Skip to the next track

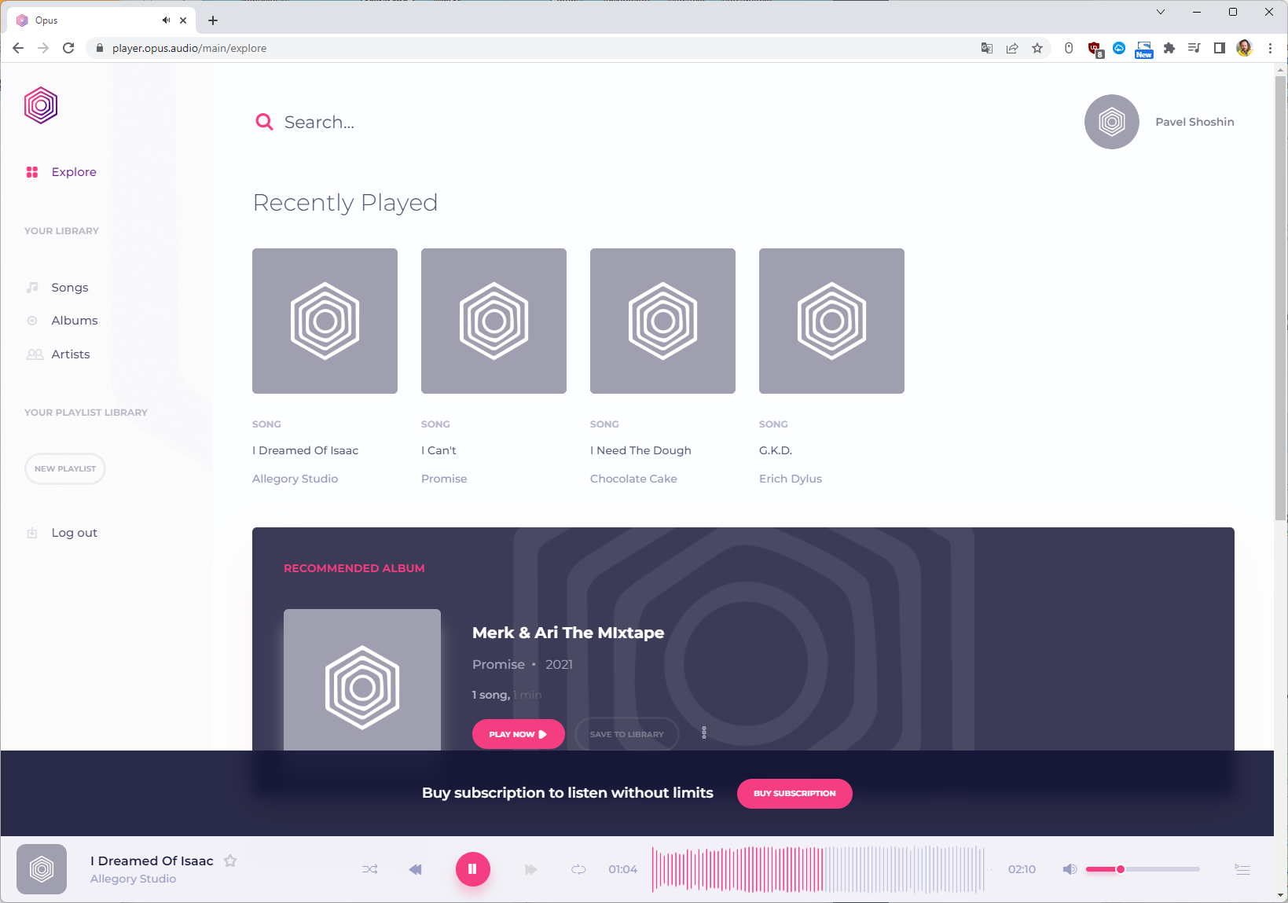tap(531, 869)
